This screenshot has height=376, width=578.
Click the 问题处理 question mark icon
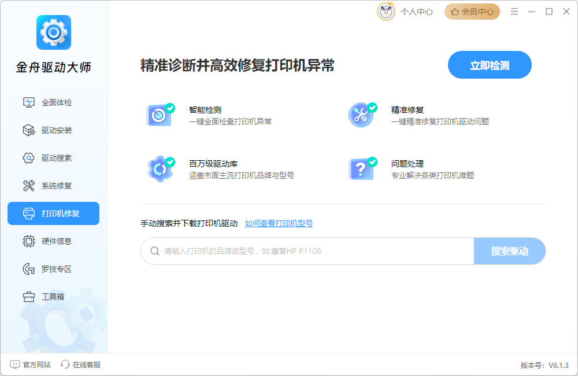[362, 169]
